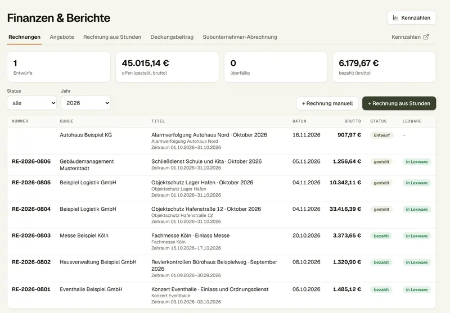
Task: Click bezahlt badge in RE-2026-0801 row
Action: click(x=381, y=289)
